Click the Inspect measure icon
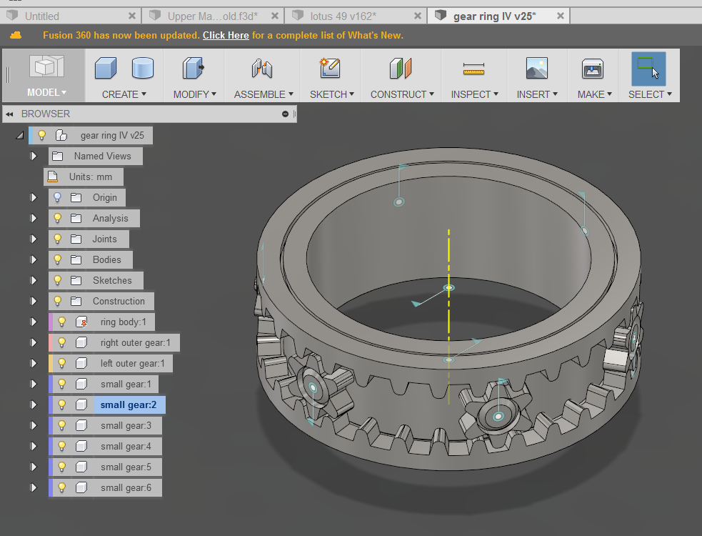Viewport: 702px width, 536px height. (x=473, y=69)
